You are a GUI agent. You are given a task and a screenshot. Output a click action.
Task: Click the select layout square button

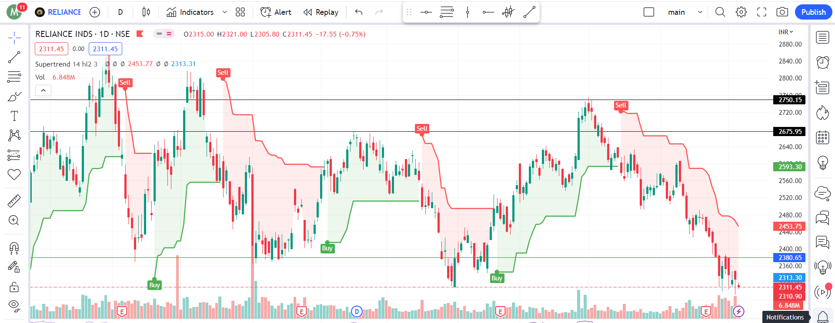click(649, 12)
